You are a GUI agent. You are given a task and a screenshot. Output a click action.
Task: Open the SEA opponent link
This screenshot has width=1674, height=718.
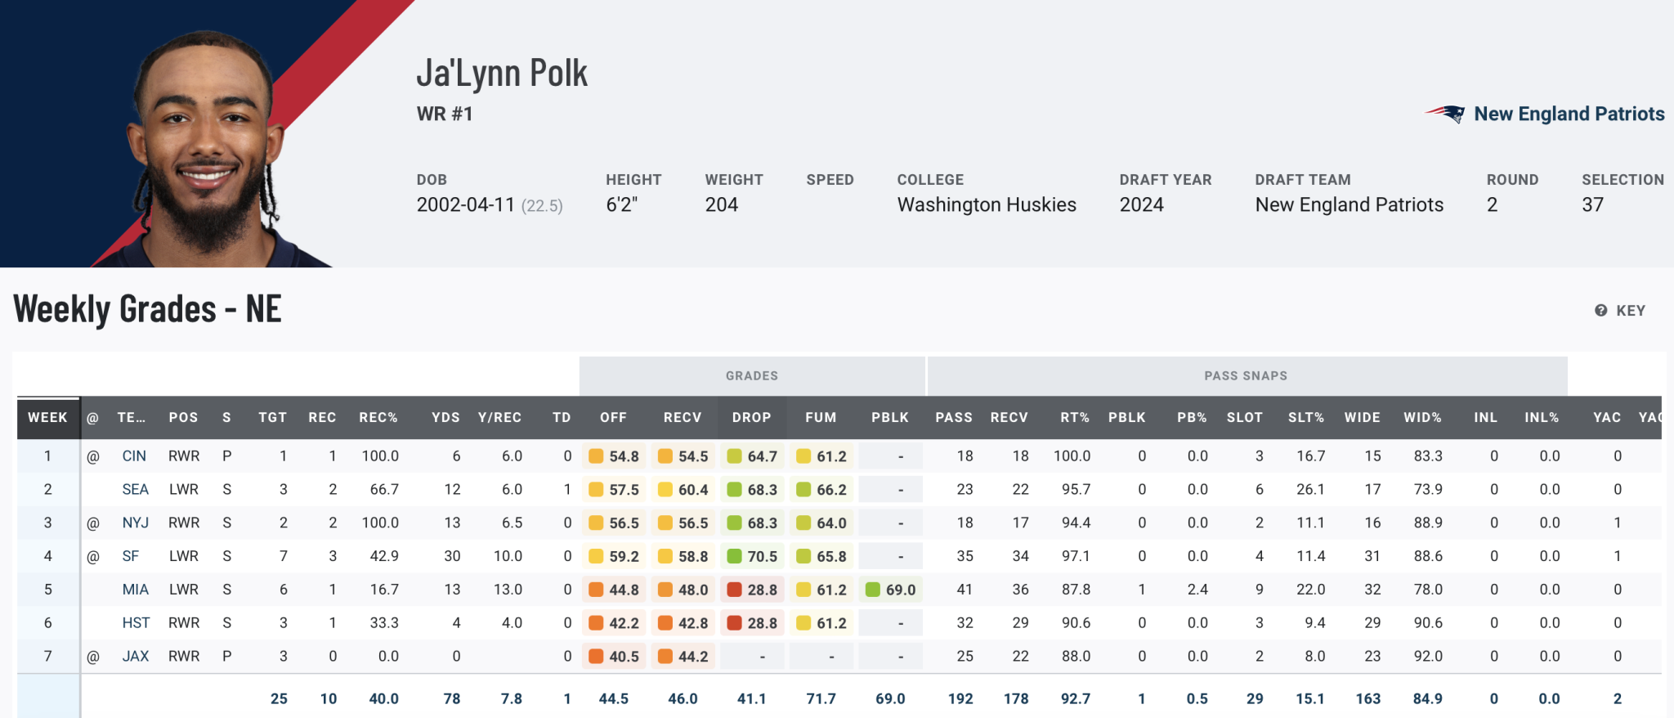tap(136, 490)
